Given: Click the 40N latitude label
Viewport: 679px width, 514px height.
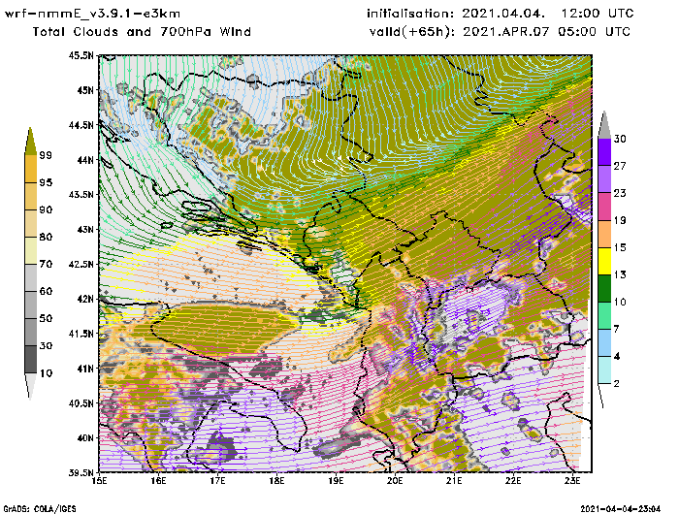Looking at the screenshot, I should tap(85, 437).
